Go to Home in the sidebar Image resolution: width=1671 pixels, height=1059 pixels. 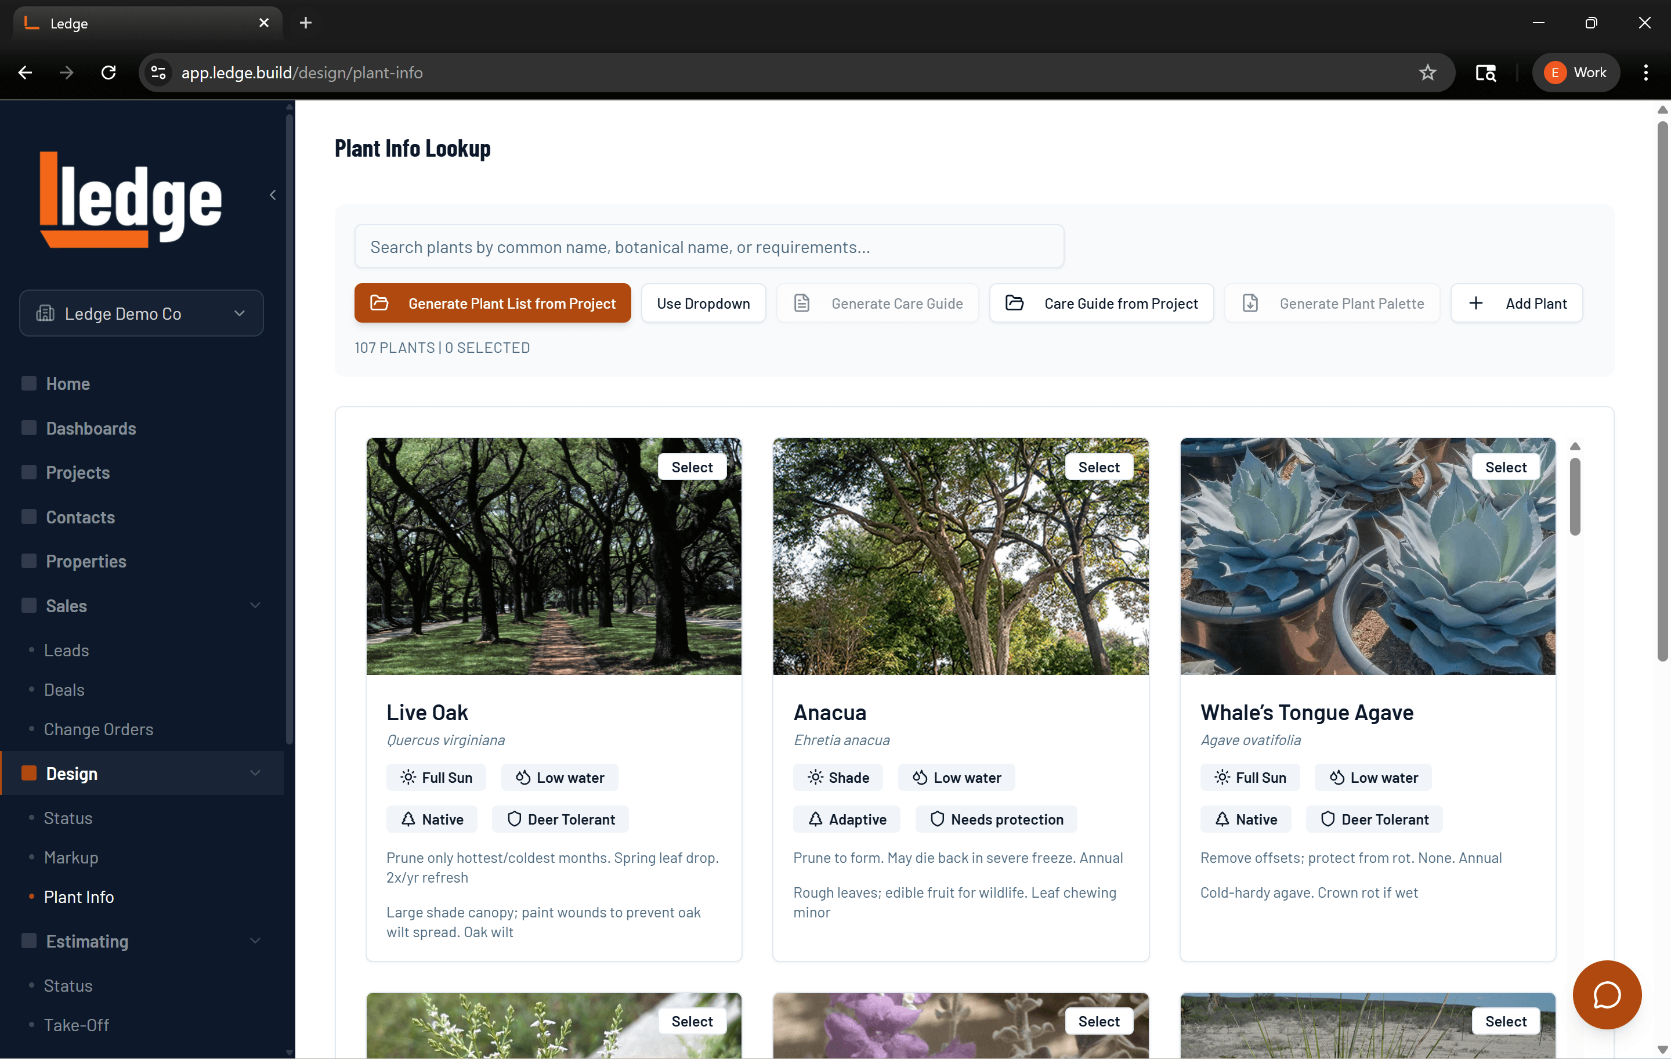68,383
